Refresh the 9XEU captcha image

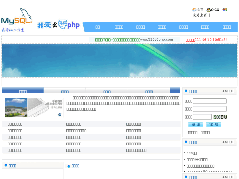tap(220, 117)
